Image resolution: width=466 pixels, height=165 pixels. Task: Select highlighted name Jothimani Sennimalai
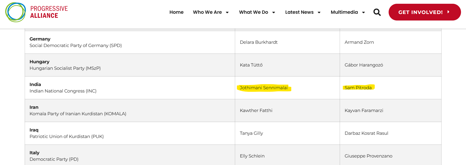point(264,88)
